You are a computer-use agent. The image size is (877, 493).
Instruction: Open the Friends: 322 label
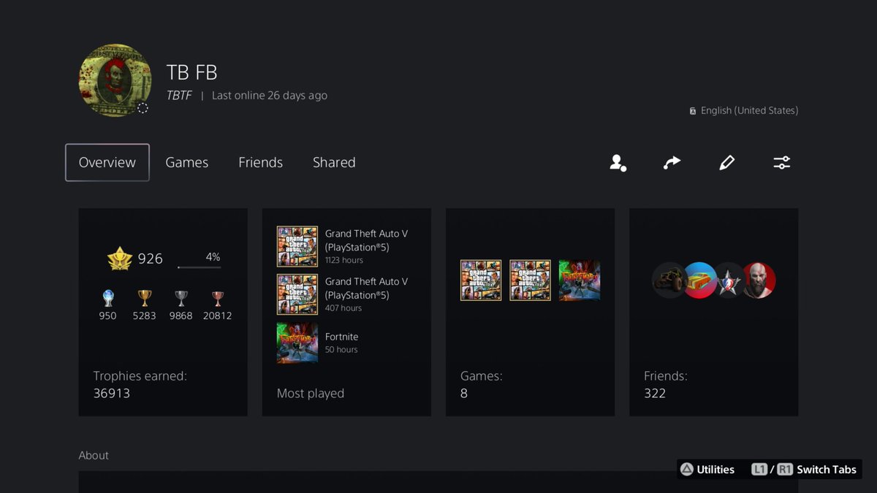[x=666, y=385]
